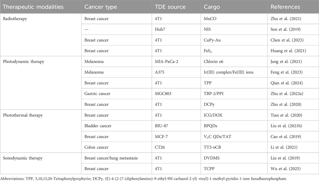Open the Liu et al. (2021b) citation
The image size is (319, 181).
(286, 126)
